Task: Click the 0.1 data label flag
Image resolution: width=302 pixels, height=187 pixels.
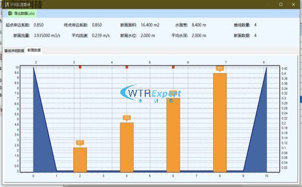Action: pyautogui.click(x=80, y=143)
